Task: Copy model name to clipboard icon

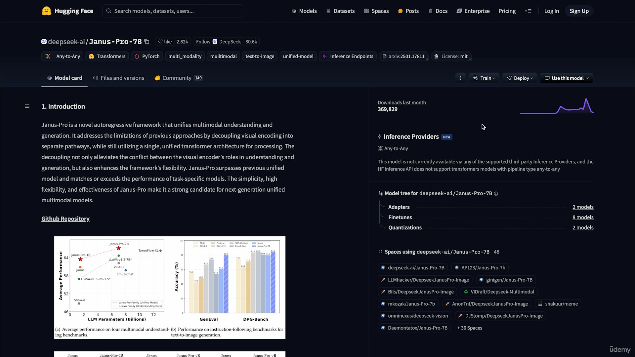Action: coord(147,42)
